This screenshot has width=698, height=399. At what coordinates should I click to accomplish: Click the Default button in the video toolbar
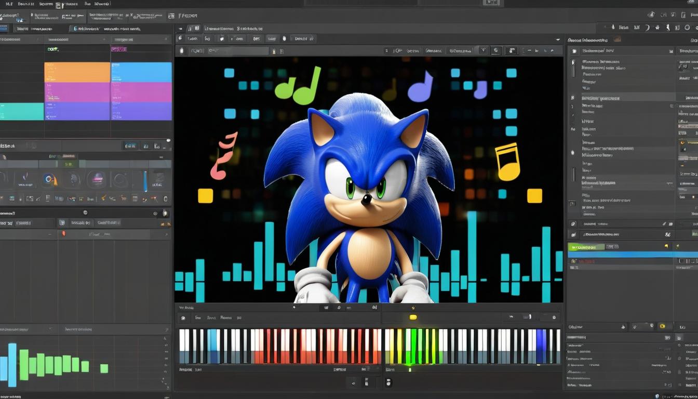[302, 39]
